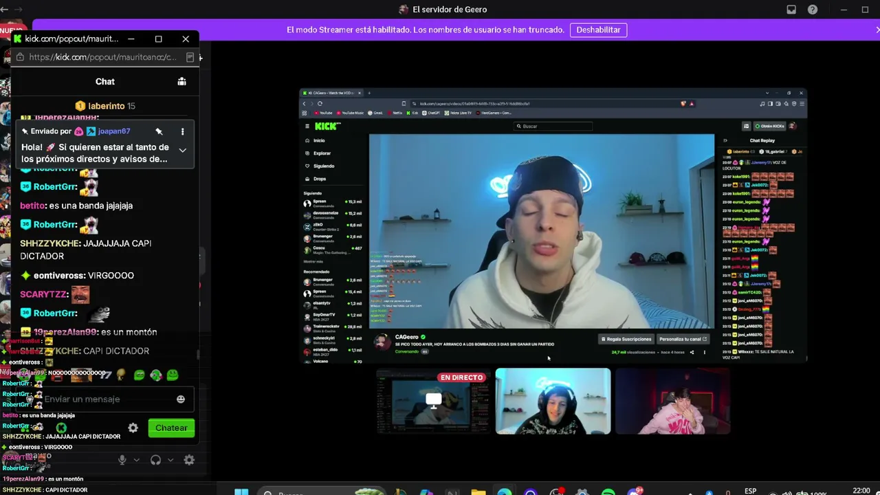Click the Kick hamburger menu icon
Image resolution: width=880 pixels, height=495 pixels.
click(x=307, y=126)
